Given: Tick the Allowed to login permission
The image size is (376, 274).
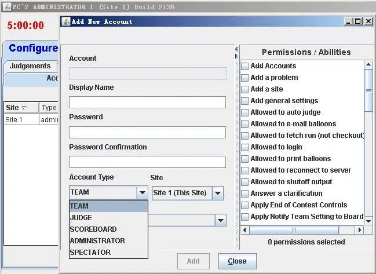Looking at the screenshot, I should pos(245,147).
